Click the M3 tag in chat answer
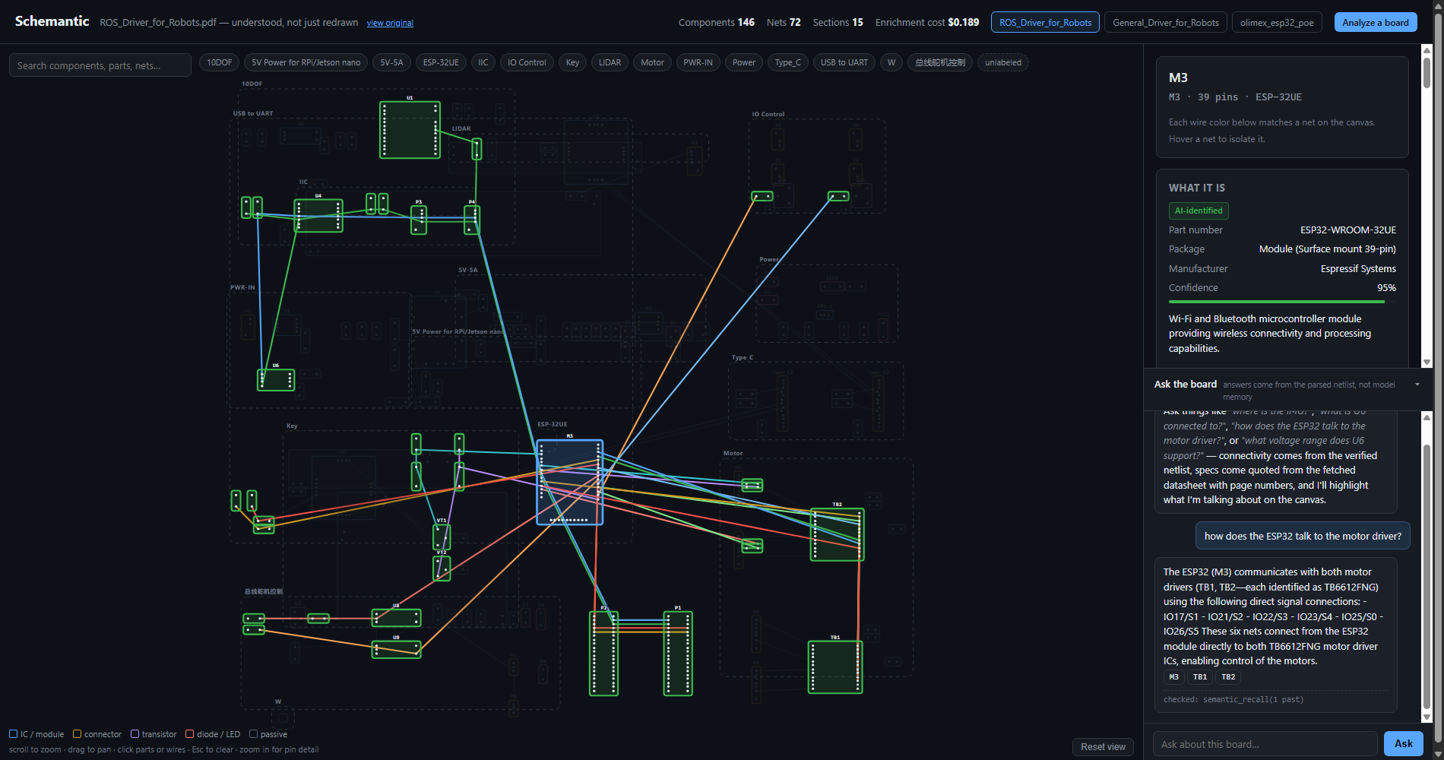 1173,677
